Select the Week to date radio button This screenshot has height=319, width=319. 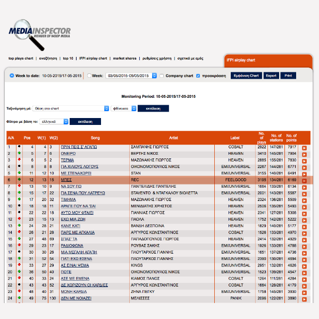[12, 76]
